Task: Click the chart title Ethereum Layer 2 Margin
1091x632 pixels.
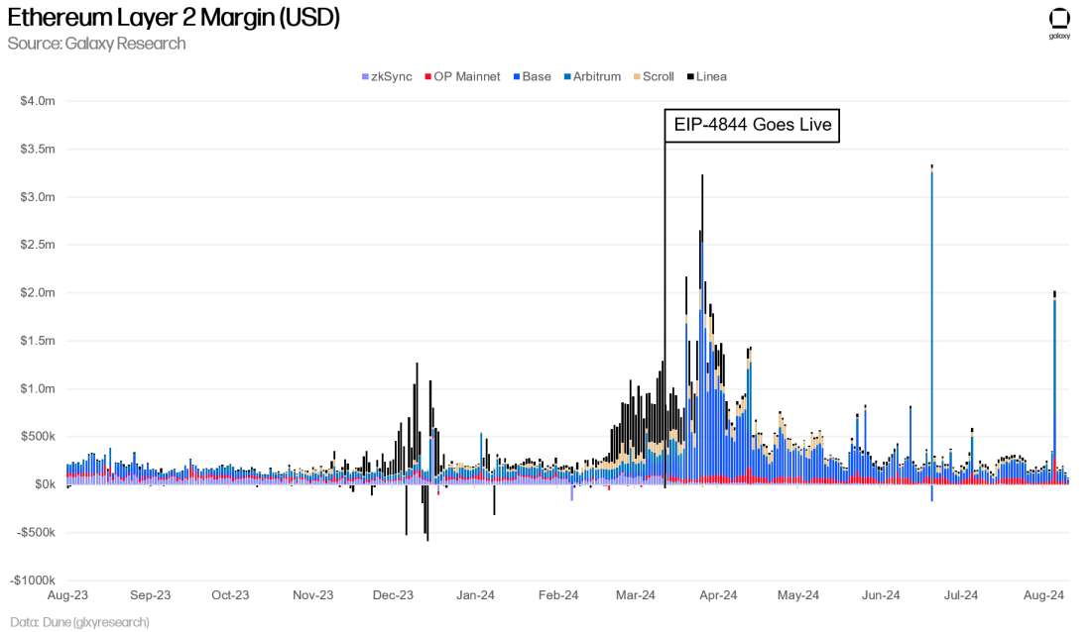Action: pos(174,18)
